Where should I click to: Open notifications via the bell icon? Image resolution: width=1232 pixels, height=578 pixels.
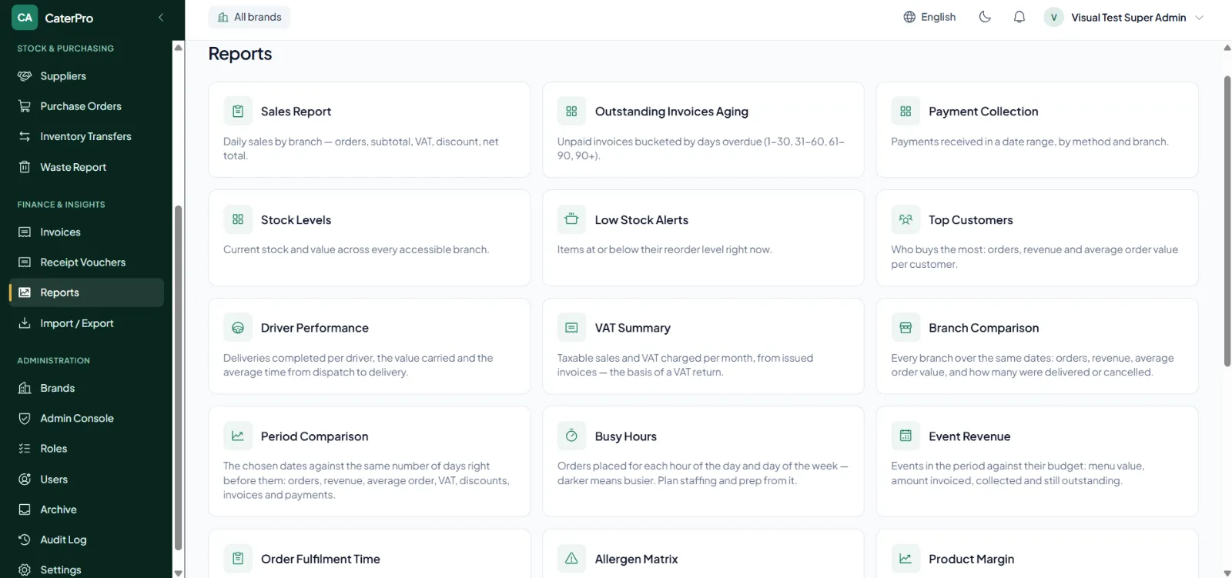click(1019, 17)
